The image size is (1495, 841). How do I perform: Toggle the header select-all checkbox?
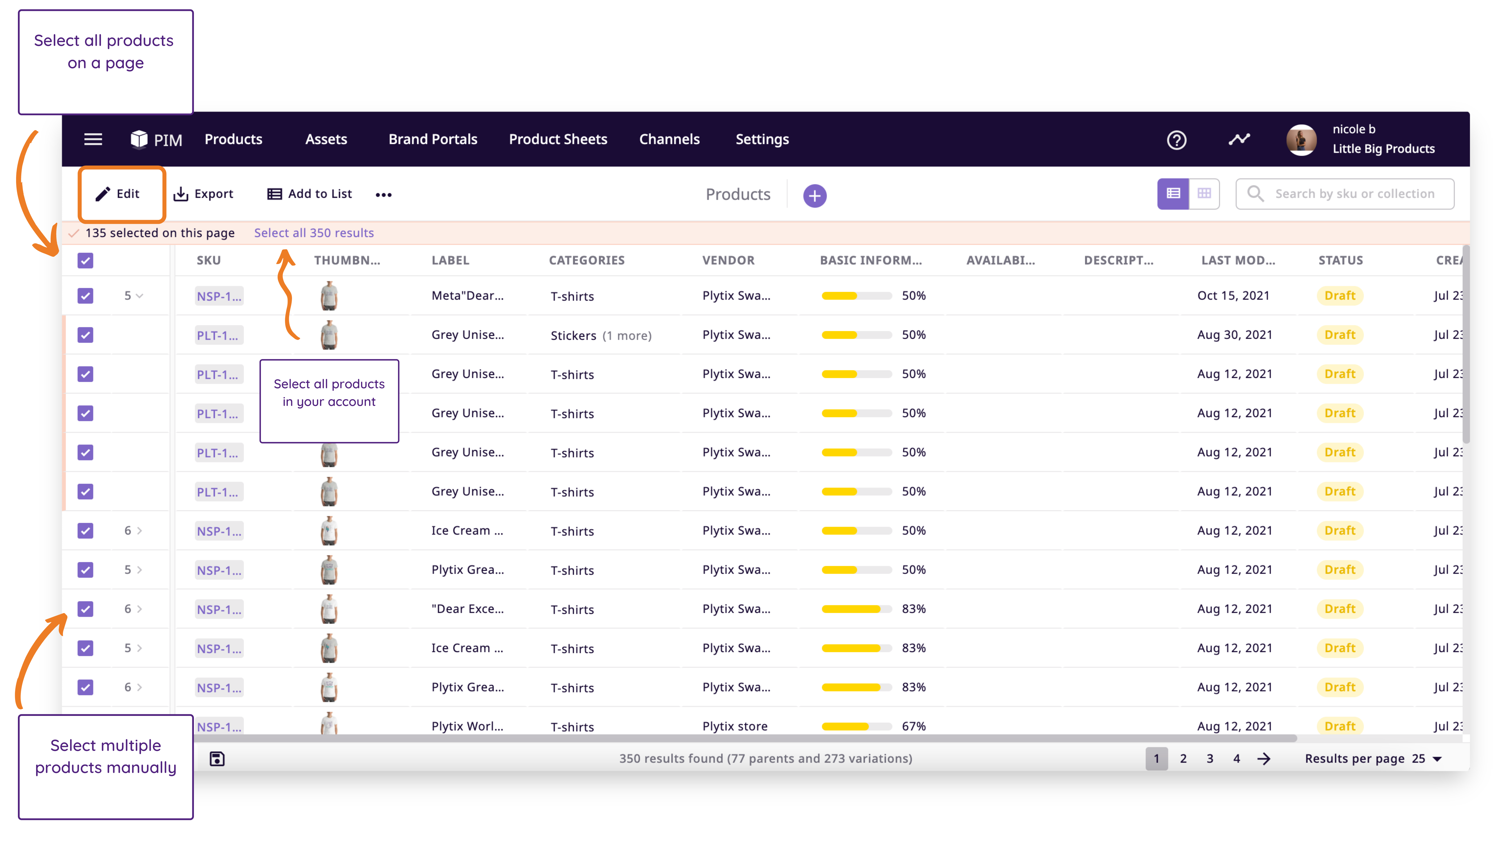click(x=85, y=261)
